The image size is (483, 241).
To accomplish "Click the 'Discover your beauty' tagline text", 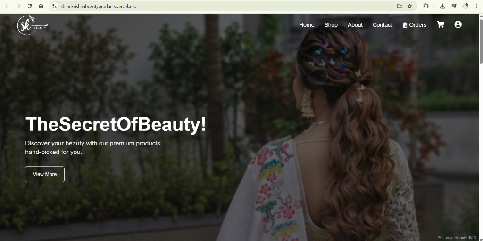I will pyautogui.click(x=93, y=147).
